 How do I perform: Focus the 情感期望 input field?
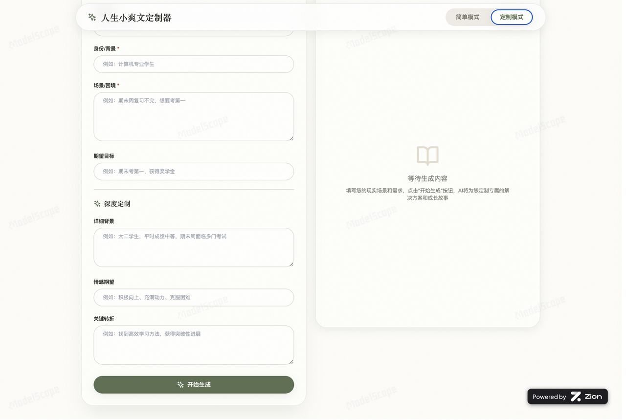[194, 297]
